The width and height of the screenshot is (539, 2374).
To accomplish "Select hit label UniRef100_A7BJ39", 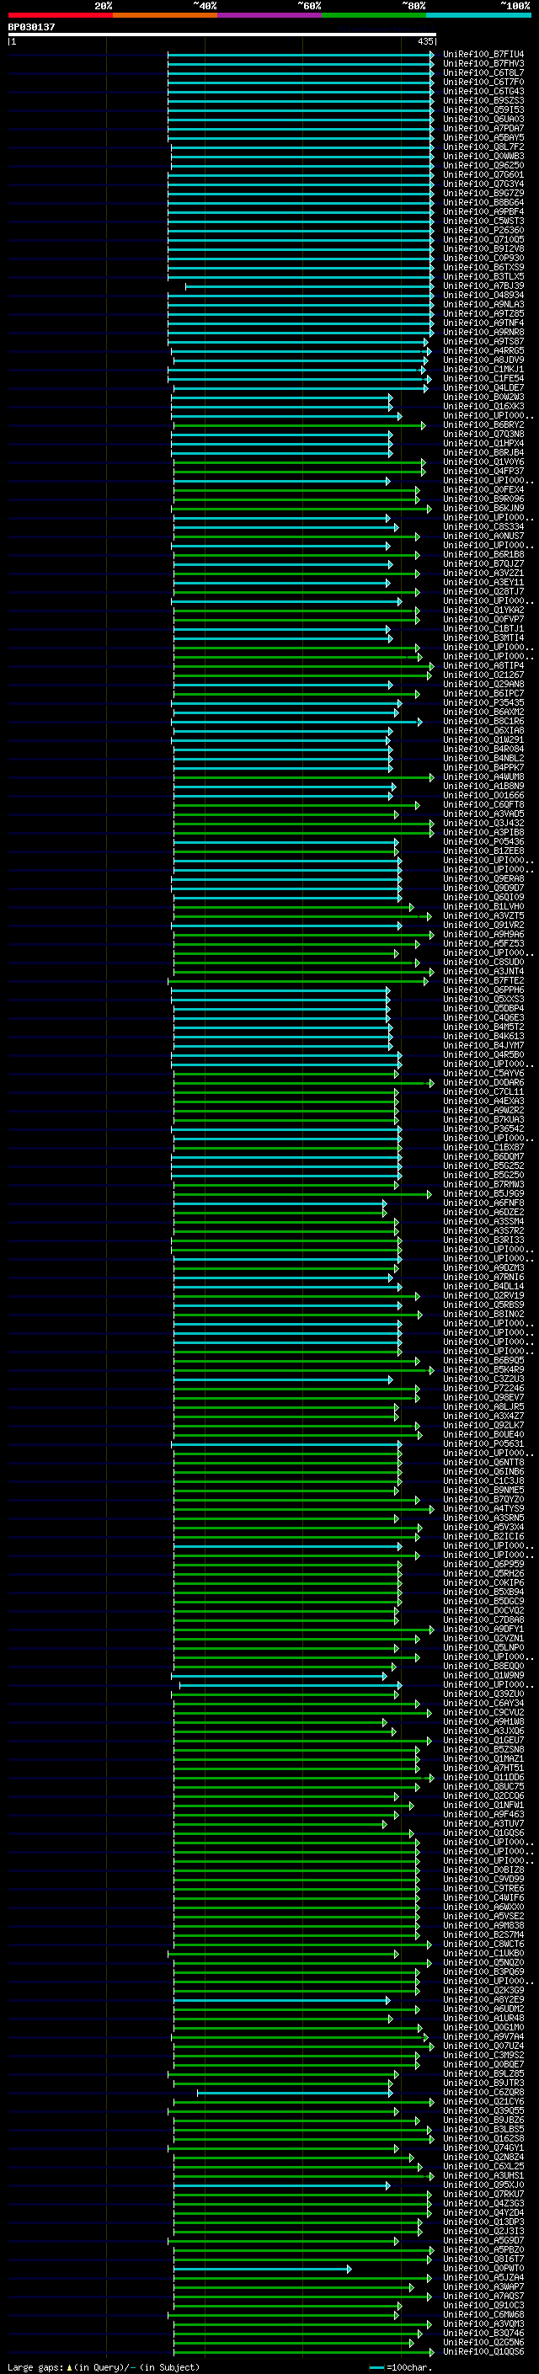I will click(483, 285).
